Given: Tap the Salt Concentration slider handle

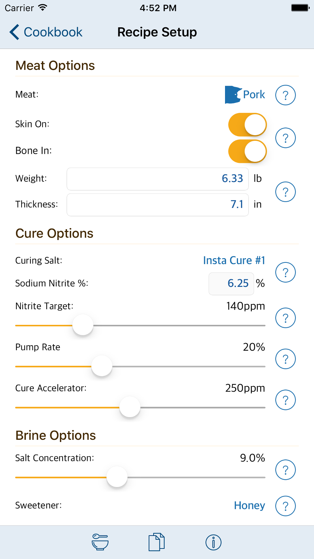Looking at the screenshot, I should pos(117,477).
